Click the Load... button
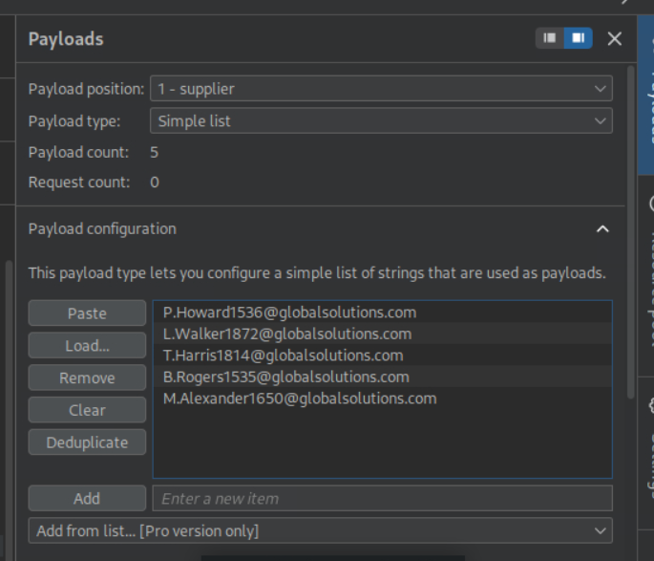 coord(87,346)
